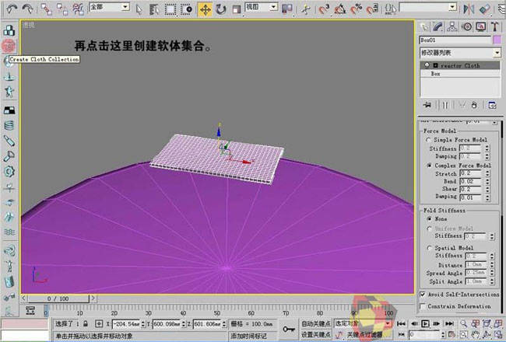Screen dimensions: 506x342
Task: Open Configure Modifier Sets icon
Action: (492, 105)
